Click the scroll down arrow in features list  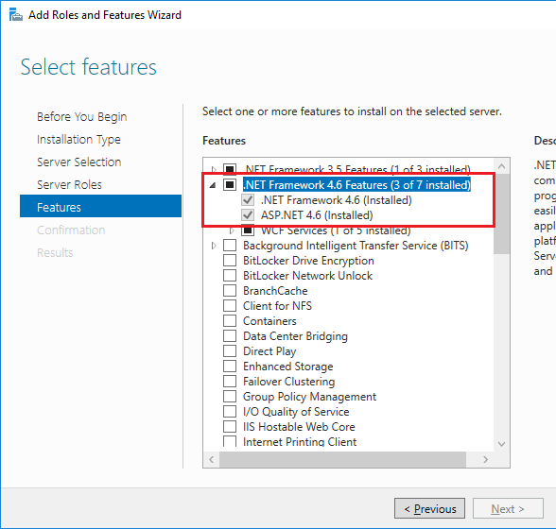(x=501, y=444)
